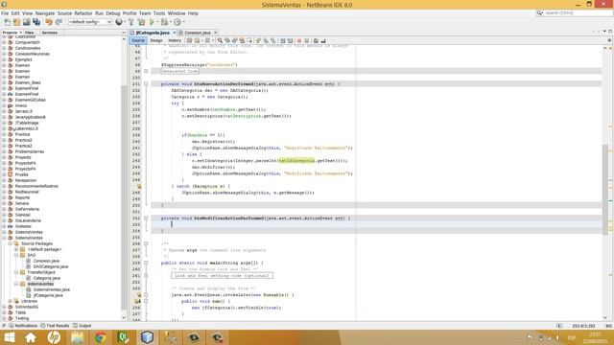
Task: Collapse the Source Packages tree node
Action: 11,243
